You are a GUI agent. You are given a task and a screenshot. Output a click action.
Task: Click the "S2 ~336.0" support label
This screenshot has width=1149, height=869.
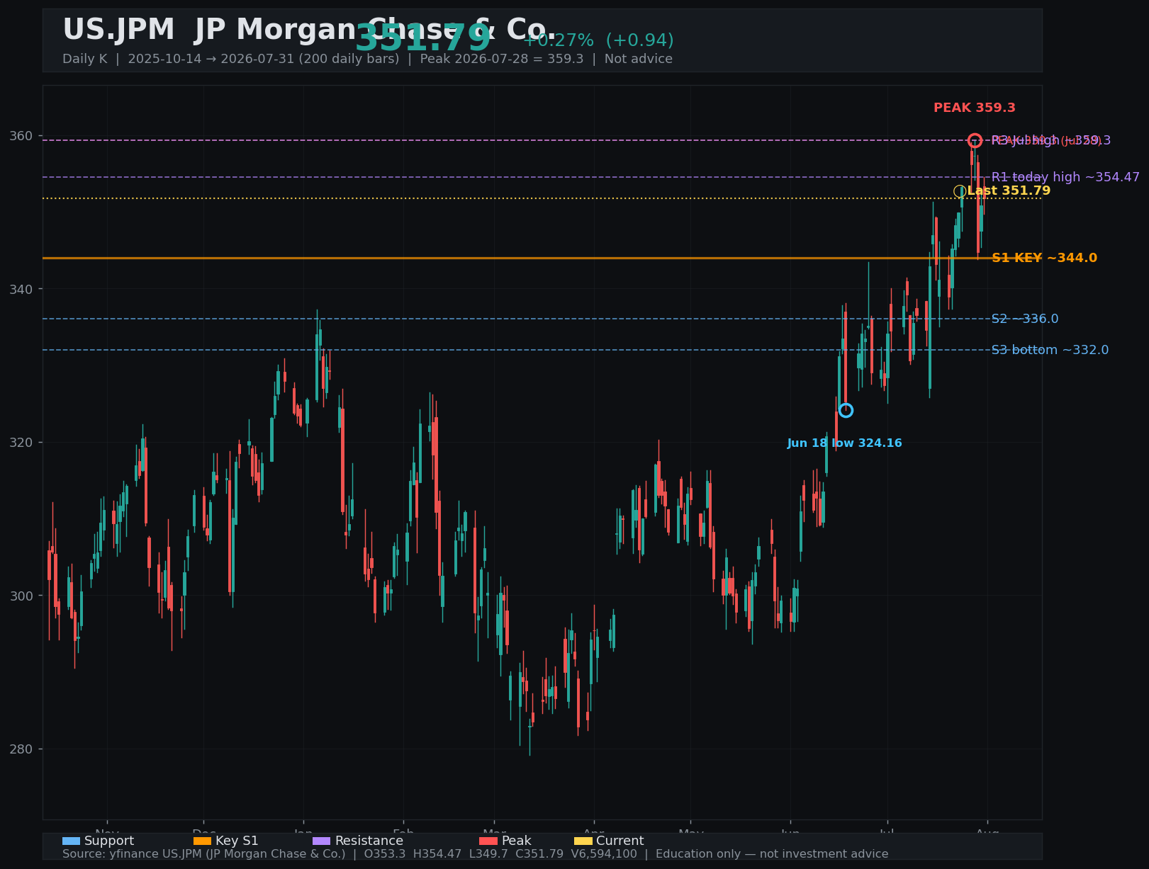[x=1025, y=319]
